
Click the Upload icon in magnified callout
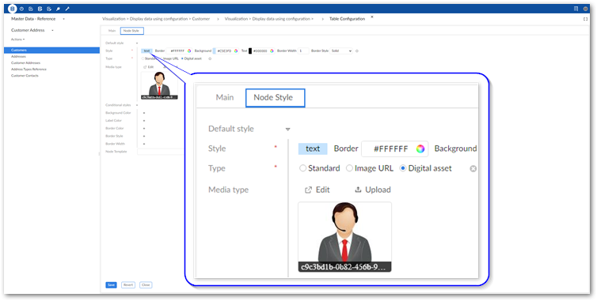click(358, 190)
